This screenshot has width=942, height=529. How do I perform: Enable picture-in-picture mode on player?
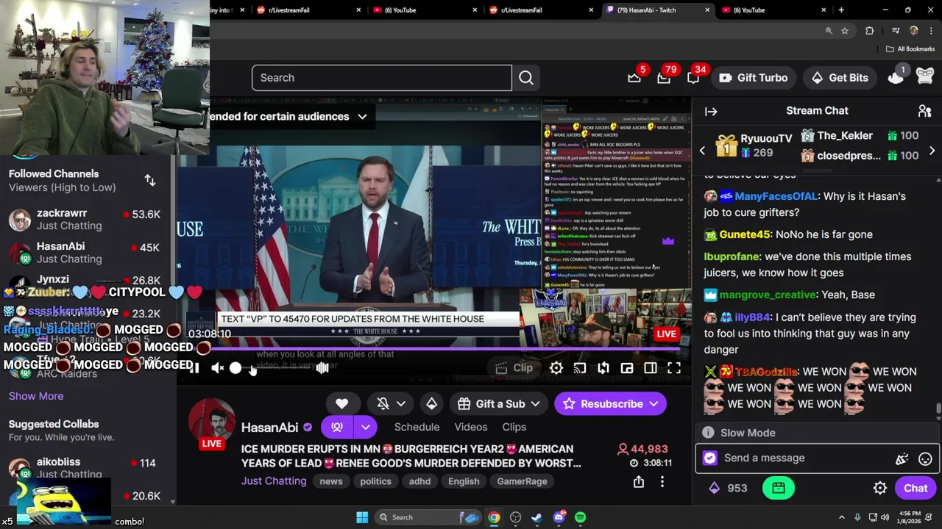(627, 368)
